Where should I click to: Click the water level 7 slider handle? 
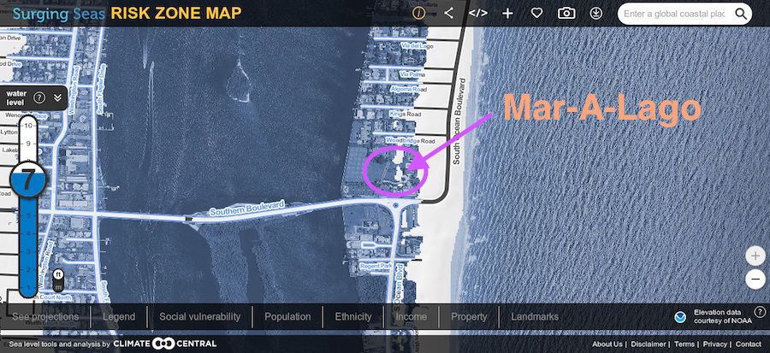click(x=28, y=180)
